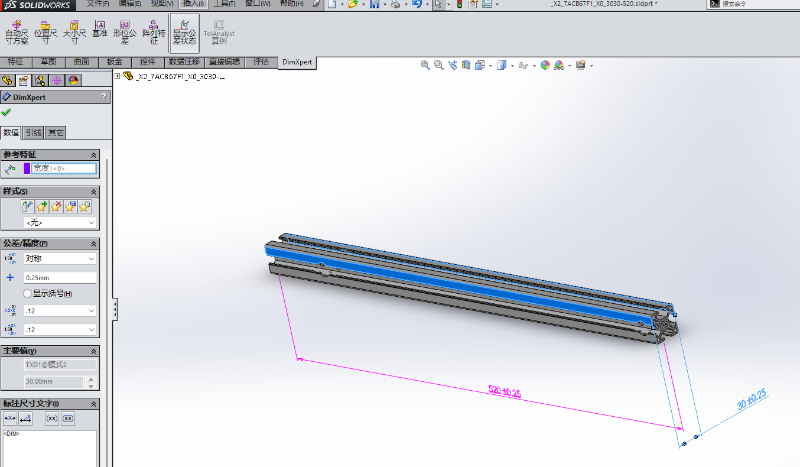
Task: Open the 工具(T) menu
Action: coord(225,4)
